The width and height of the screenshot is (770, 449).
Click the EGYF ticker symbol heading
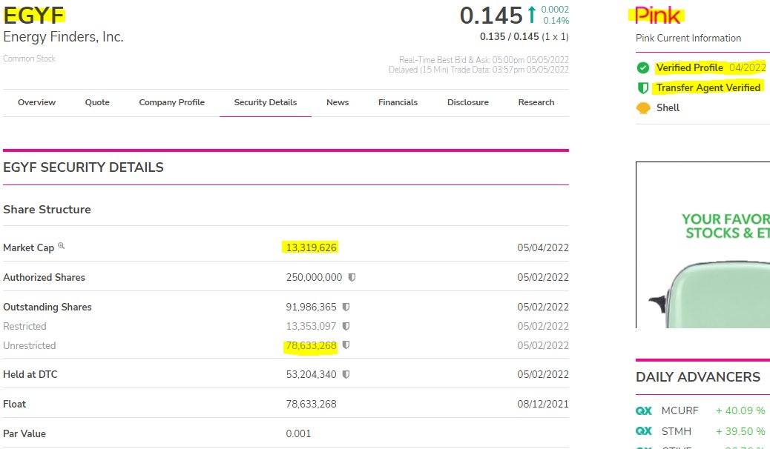pos(33,16)
